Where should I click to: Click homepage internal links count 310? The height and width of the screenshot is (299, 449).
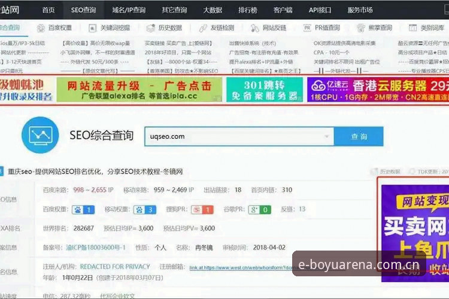(x=287, y=190)
